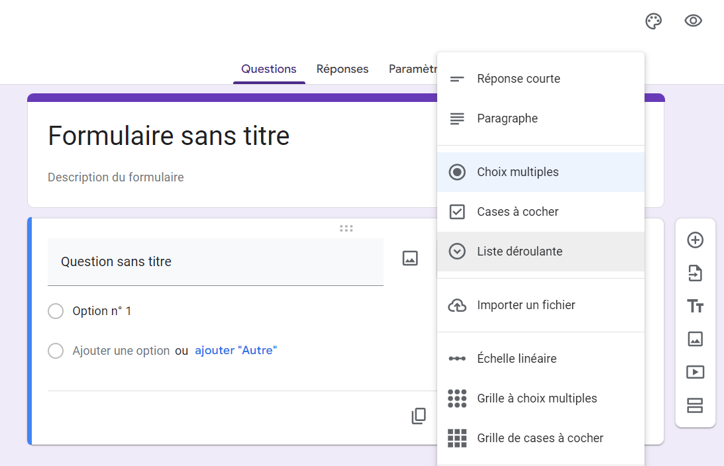Select Échelle linéaire scale option
The width and height of the screenshot is (724, 466).
[x=517, y=359]
